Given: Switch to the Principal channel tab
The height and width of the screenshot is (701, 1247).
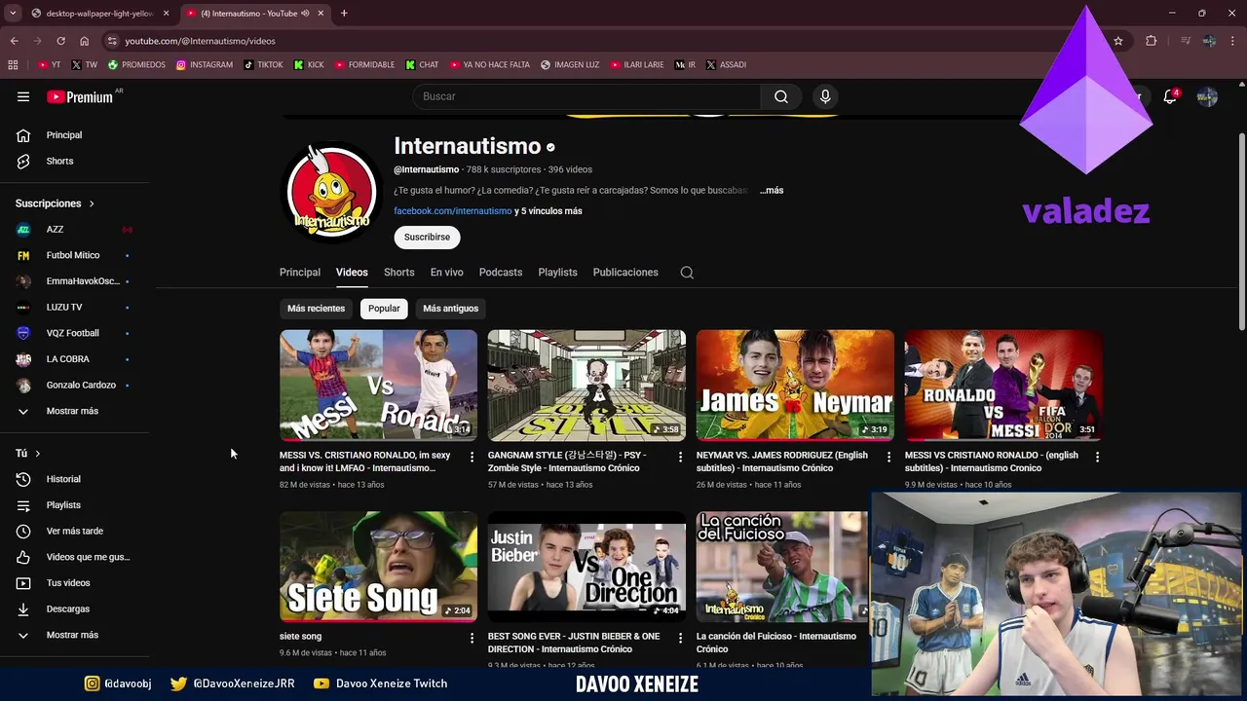Looking at the screenshot, I should pyautogui.click(x=300, y=273).
